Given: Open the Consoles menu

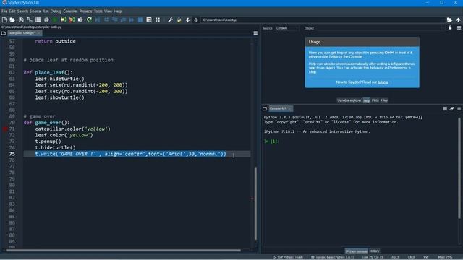Looking at the screenshot, I should [x=70, y=12].
